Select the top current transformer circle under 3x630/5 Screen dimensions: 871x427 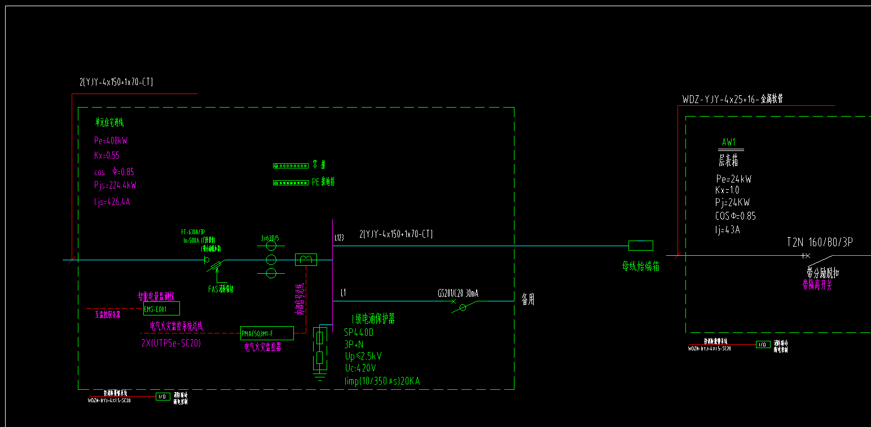coord(271,246)
